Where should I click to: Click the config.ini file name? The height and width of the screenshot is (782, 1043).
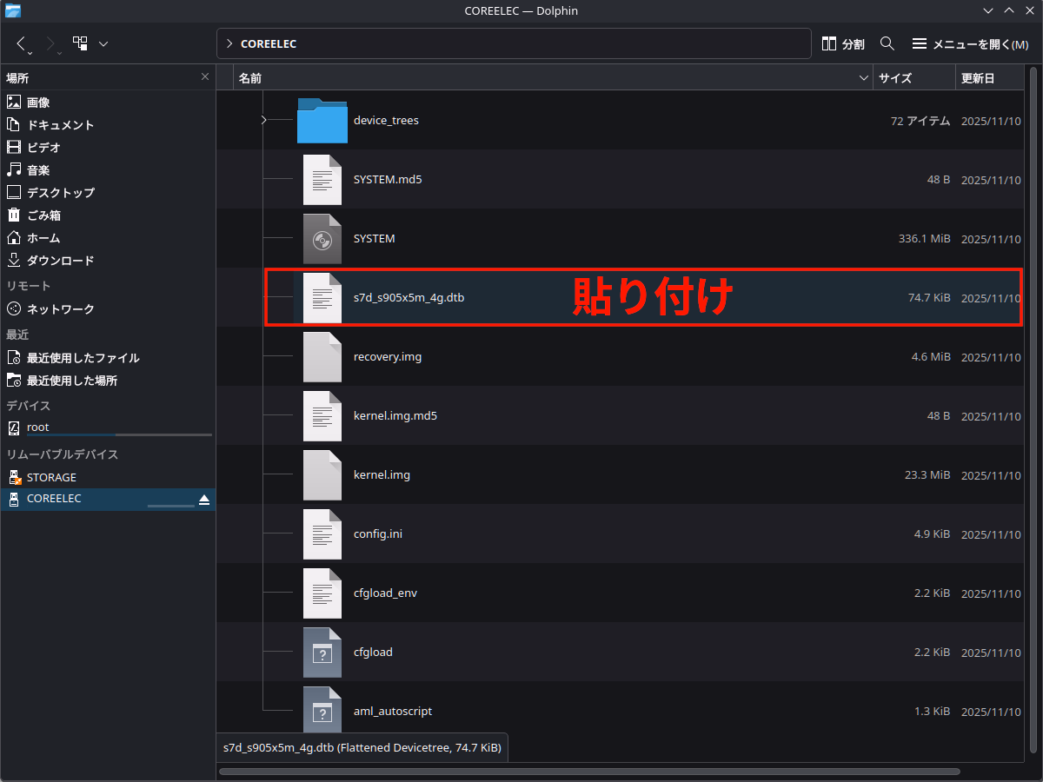(x=378, y=533)
